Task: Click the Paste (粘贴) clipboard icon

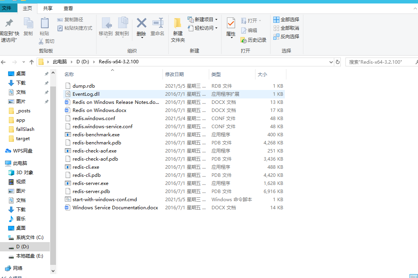Action: point(44,23)
